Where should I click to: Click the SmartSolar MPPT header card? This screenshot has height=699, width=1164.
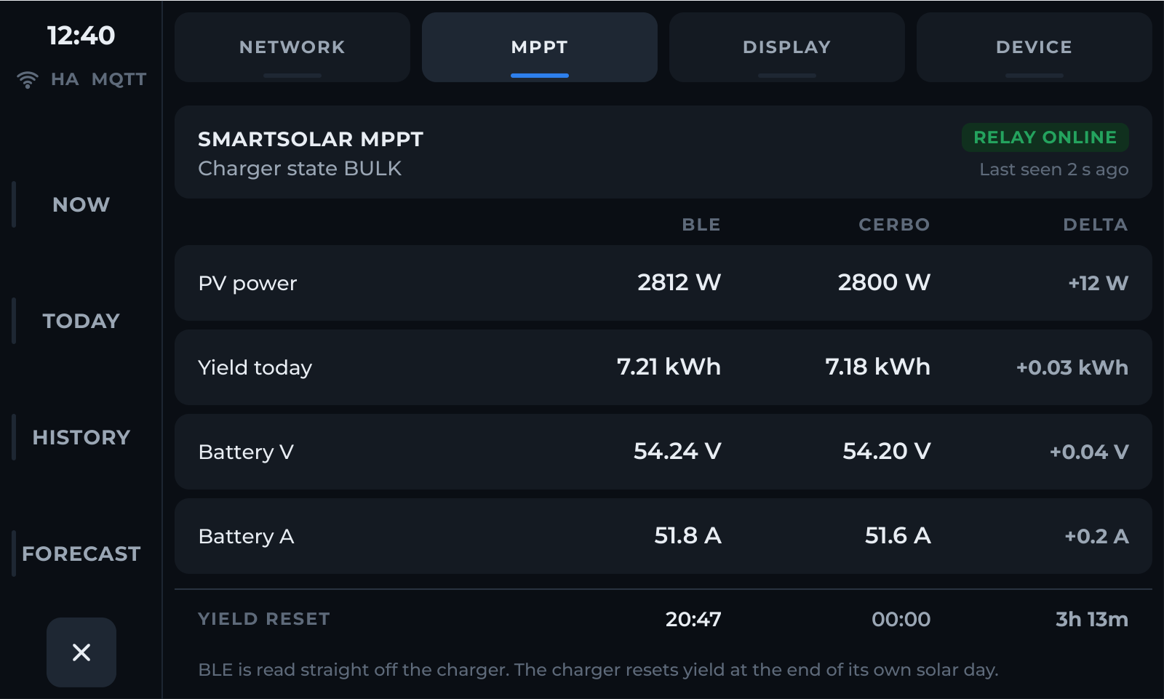[x=663, y=152]
